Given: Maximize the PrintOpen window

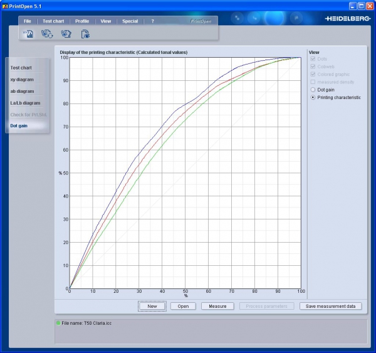Looking at the screenshot, I should click(362, 6).
